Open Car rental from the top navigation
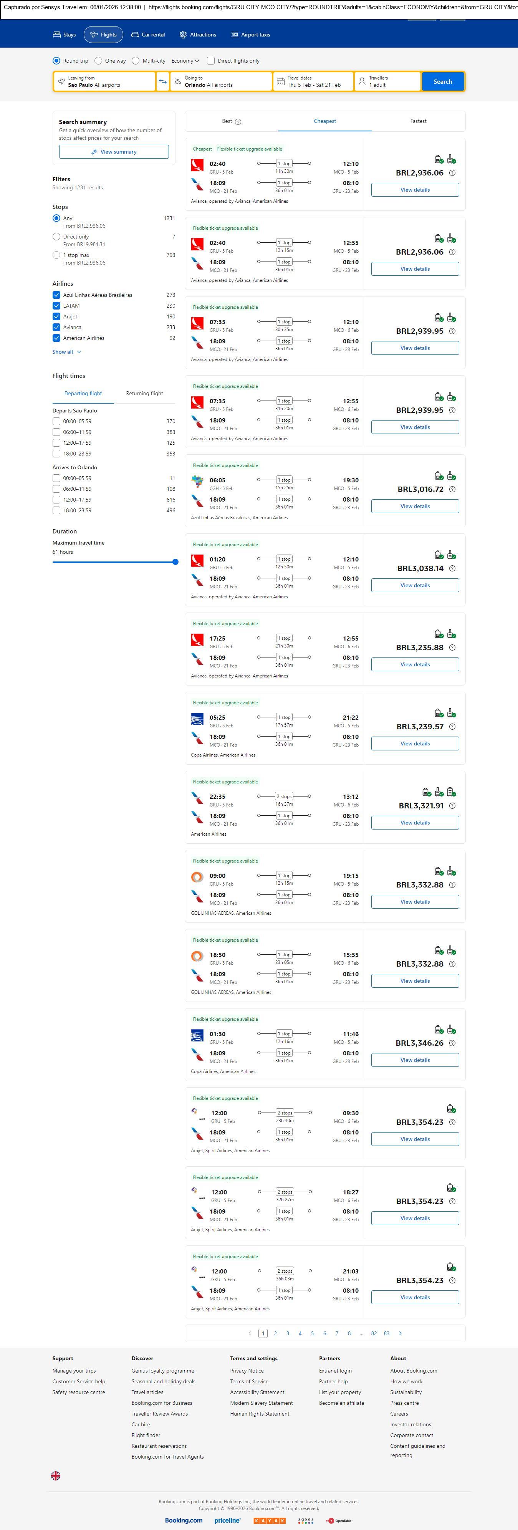 click(x=148, y=35)
